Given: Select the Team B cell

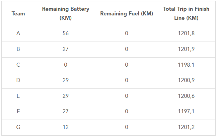Looking at the screenshot, I should (x=18, y=49).
